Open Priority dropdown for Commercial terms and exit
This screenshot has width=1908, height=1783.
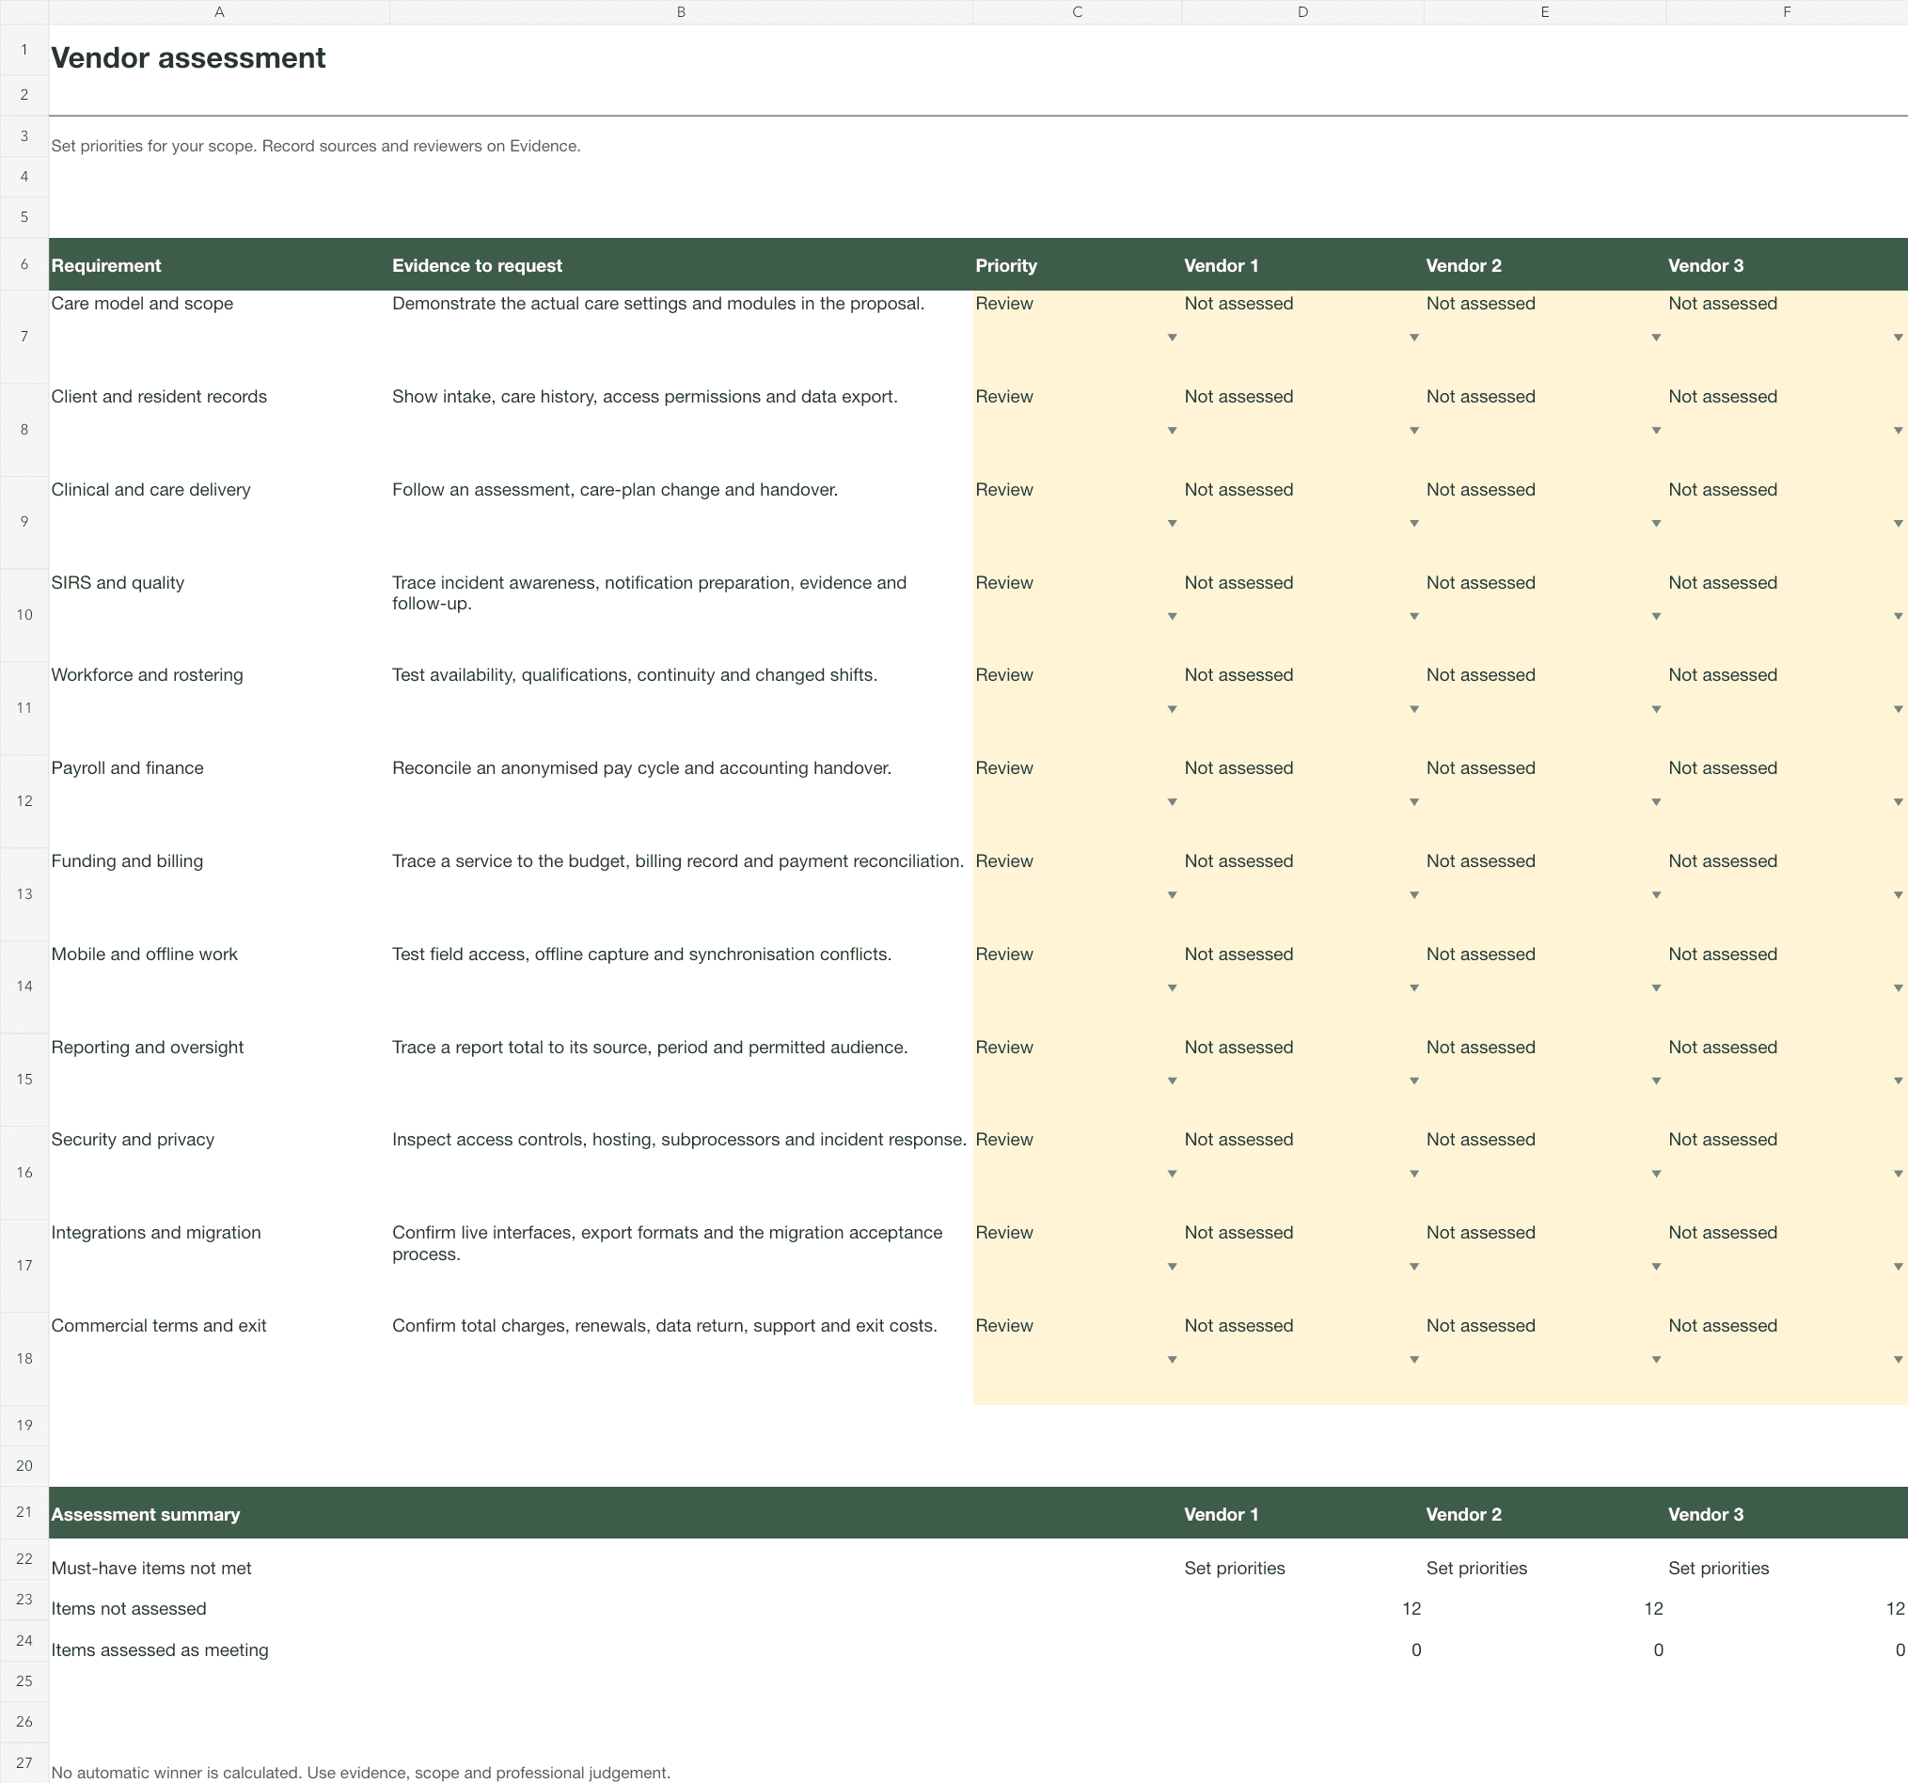click(x=1171, y=1360)
